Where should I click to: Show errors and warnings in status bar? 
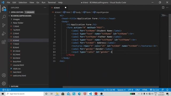pyautogui.click(x=6, y=90)
